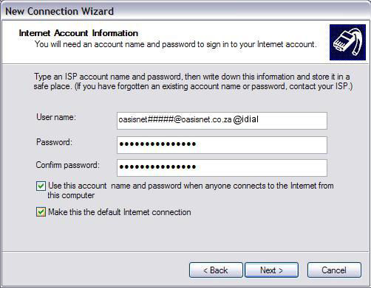Focus the User name input field
Viewport: 371px width, 288px height.
222,121
